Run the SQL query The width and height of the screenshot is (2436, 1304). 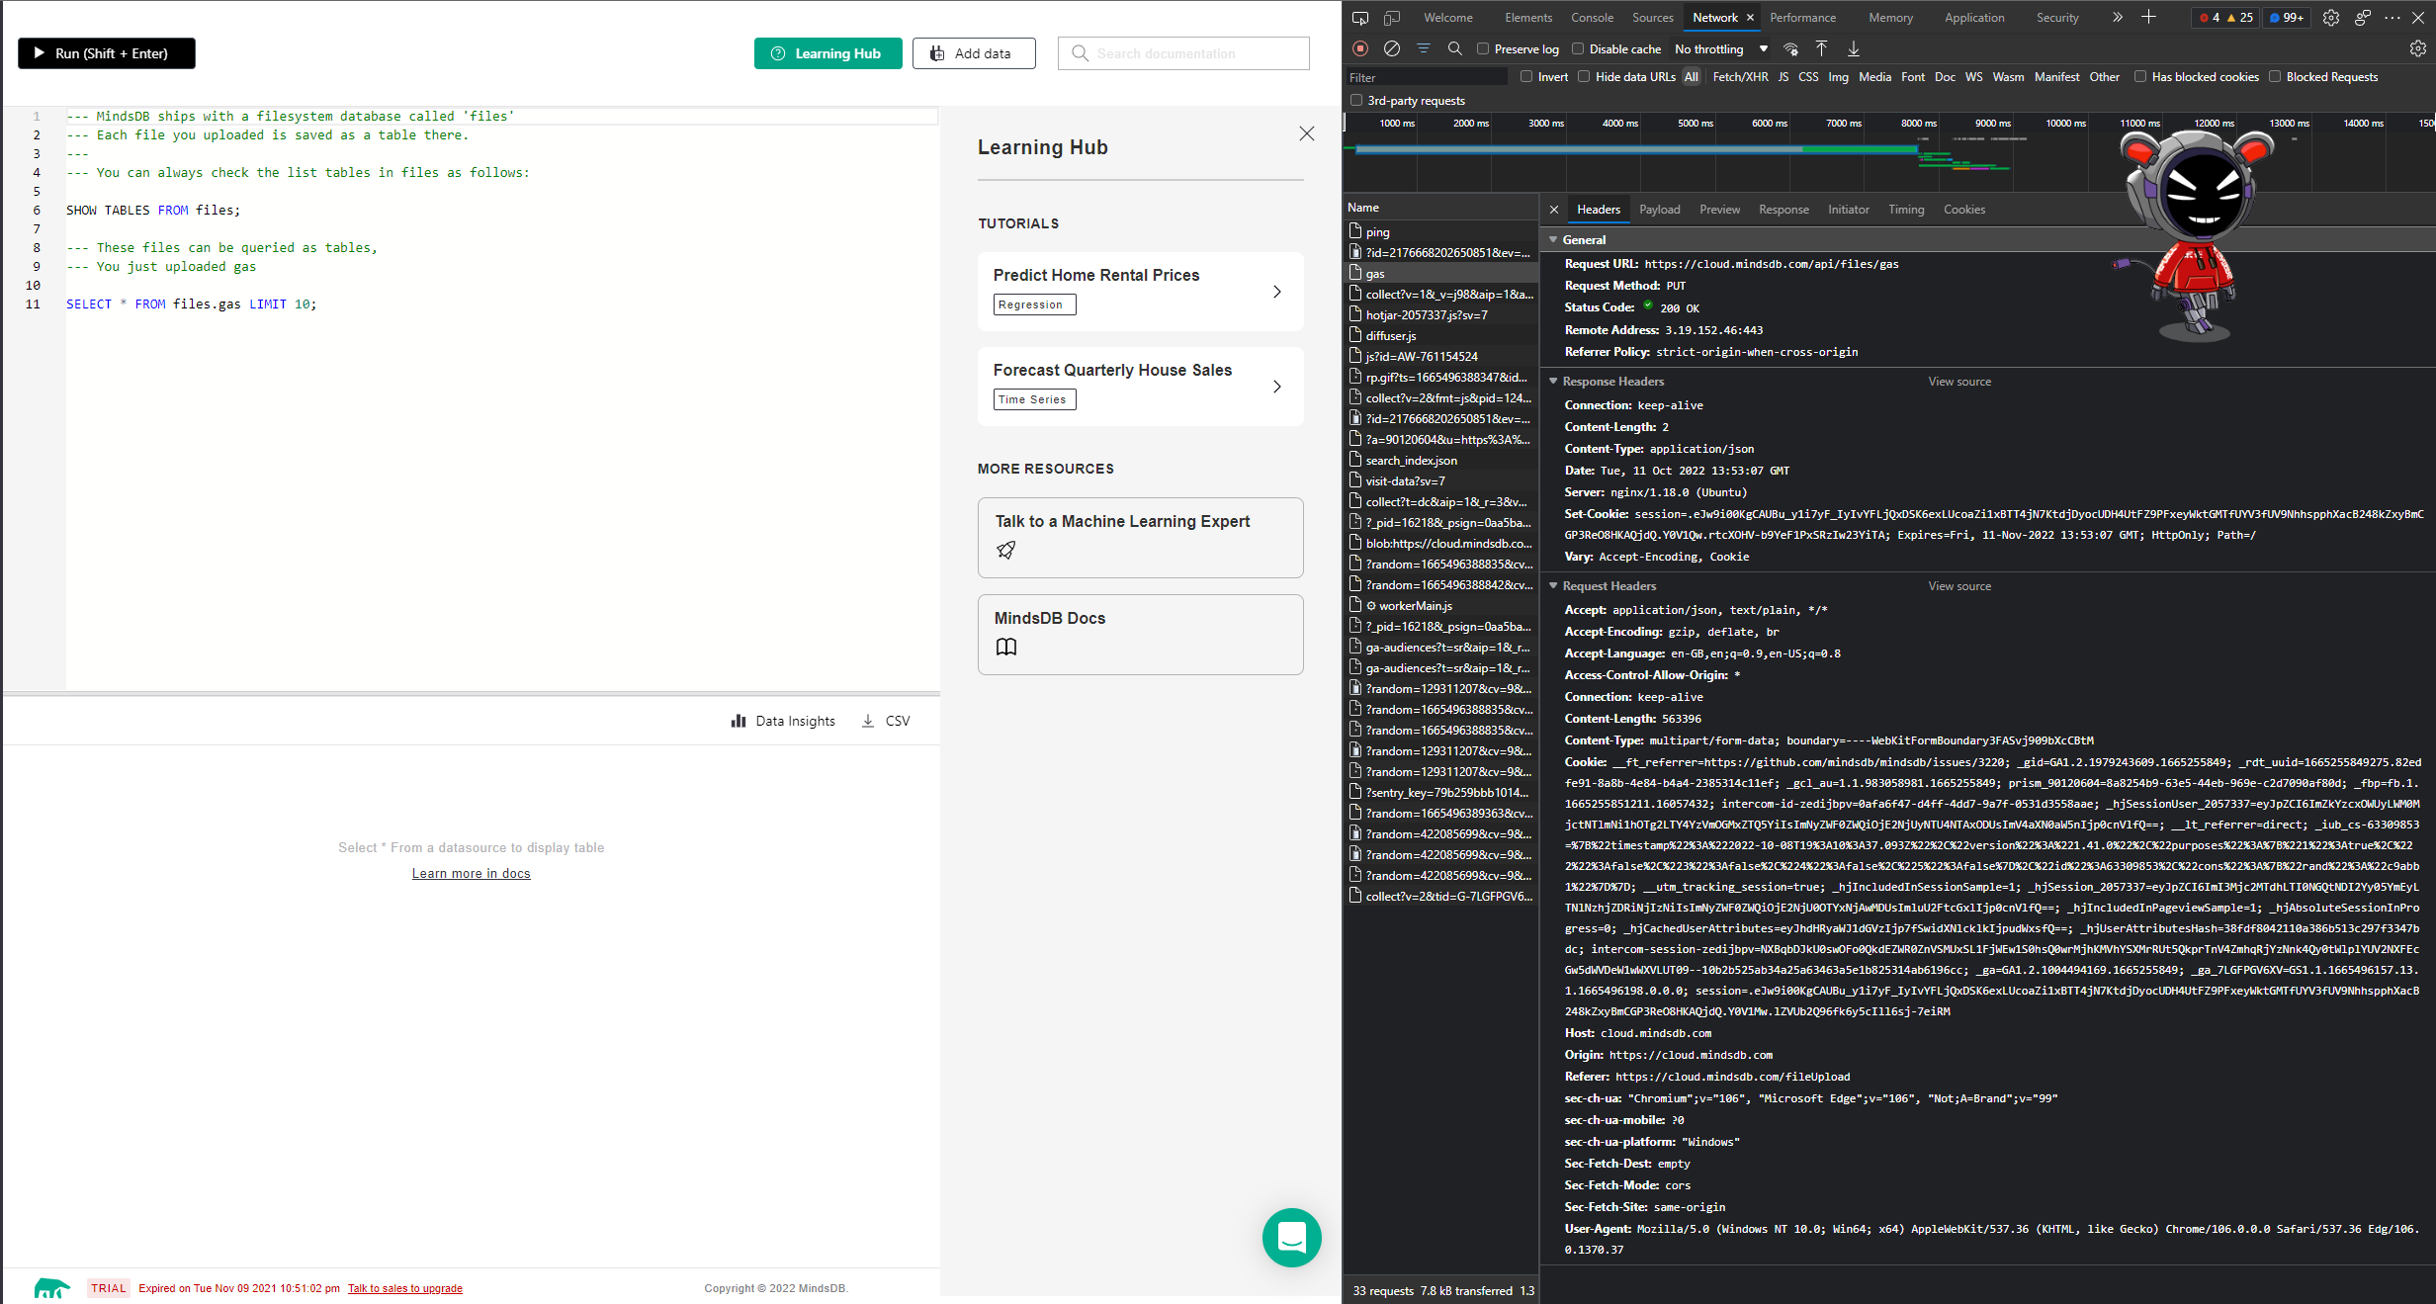click(x=106, y=52)
